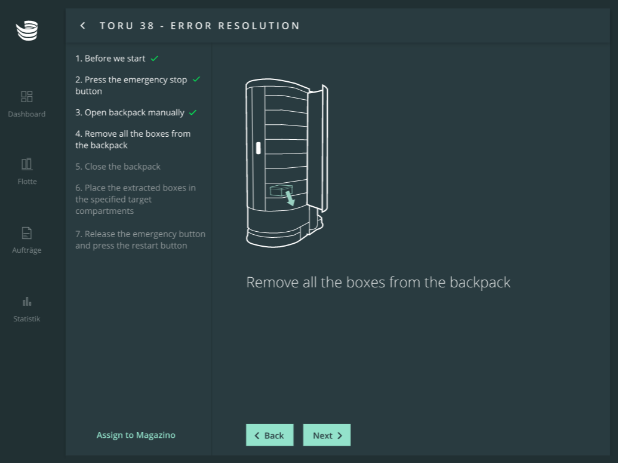618x463 pixels.
Task: Select step 4 Remove all the boxes
Action: tap(133, 139)
